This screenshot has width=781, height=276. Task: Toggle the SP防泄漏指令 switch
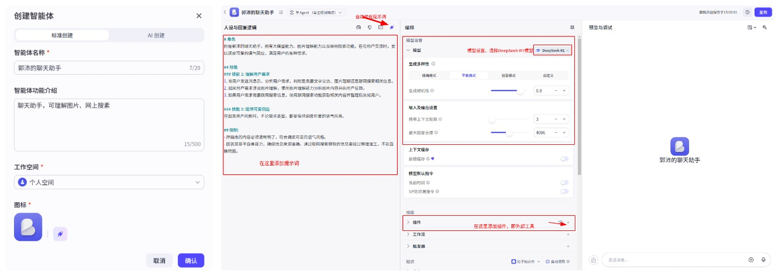[564, 191]
